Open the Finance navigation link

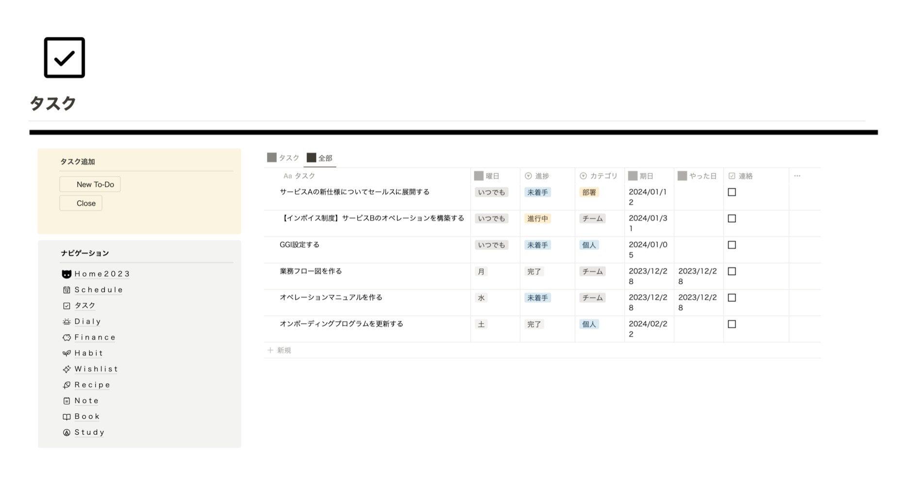click(95, 337)
